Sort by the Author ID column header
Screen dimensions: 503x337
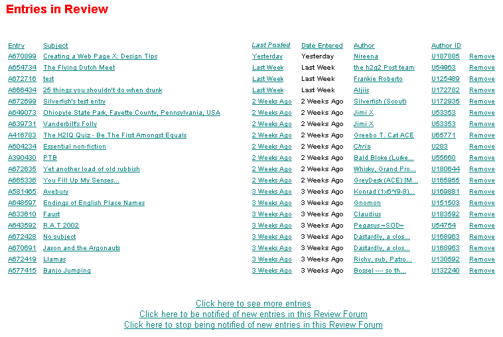[446, 46]
